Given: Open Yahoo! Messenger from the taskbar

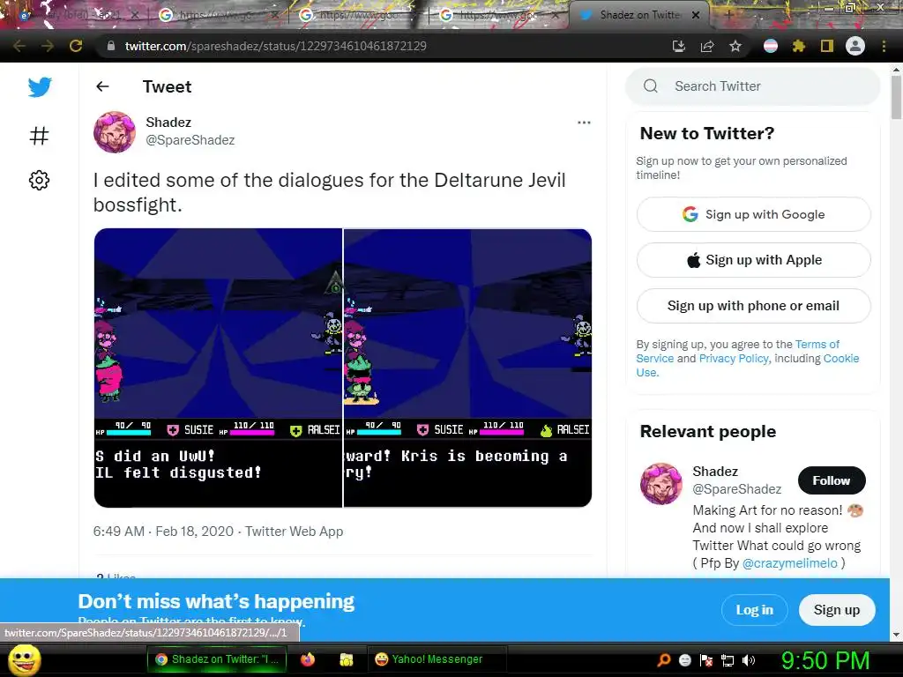Looking at the screenshot, I should pyautogui.click(x=437, y=659).
